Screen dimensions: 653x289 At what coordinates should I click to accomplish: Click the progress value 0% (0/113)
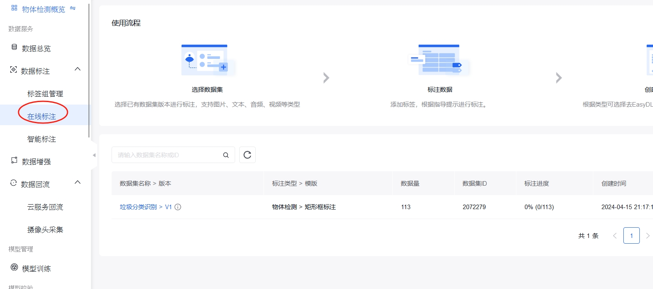tap(539, 207)
